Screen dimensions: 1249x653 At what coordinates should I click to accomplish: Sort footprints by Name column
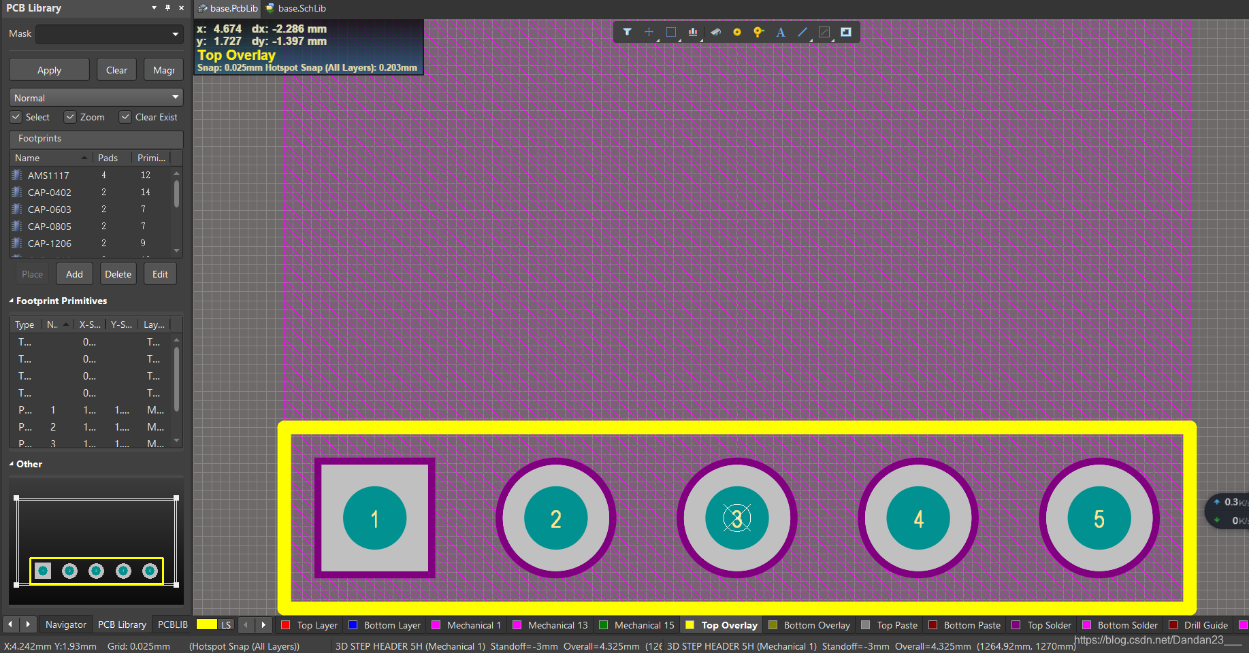(x=51, y=158)
